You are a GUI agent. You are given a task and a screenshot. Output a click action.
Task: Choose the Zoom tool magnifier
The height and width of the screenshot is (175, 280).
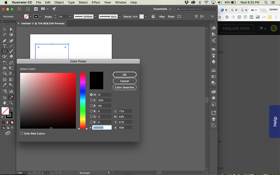11,103
